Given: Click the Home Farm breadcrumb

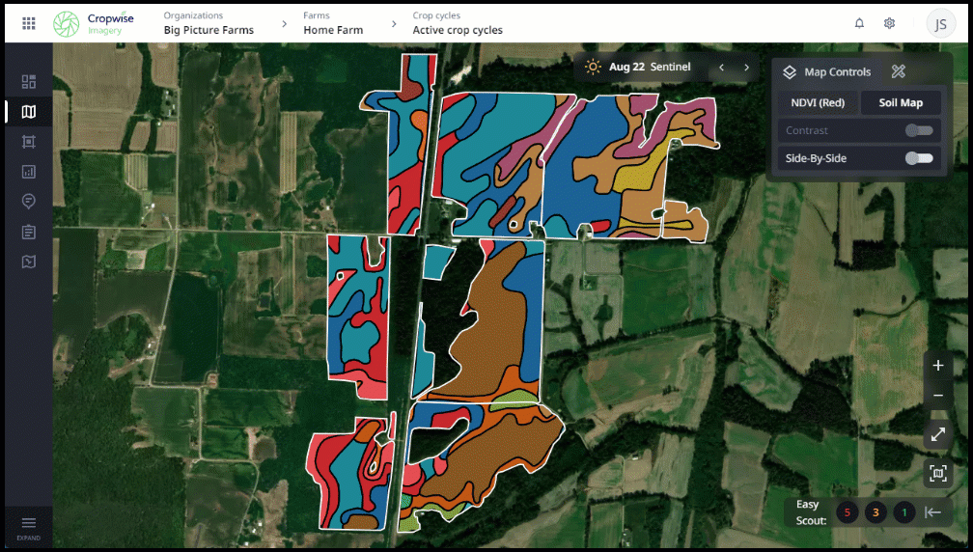Looking at the screenshot, I should [x=333, y=30].
